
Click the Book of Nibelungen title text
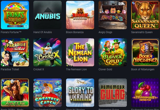coord(143,69)
